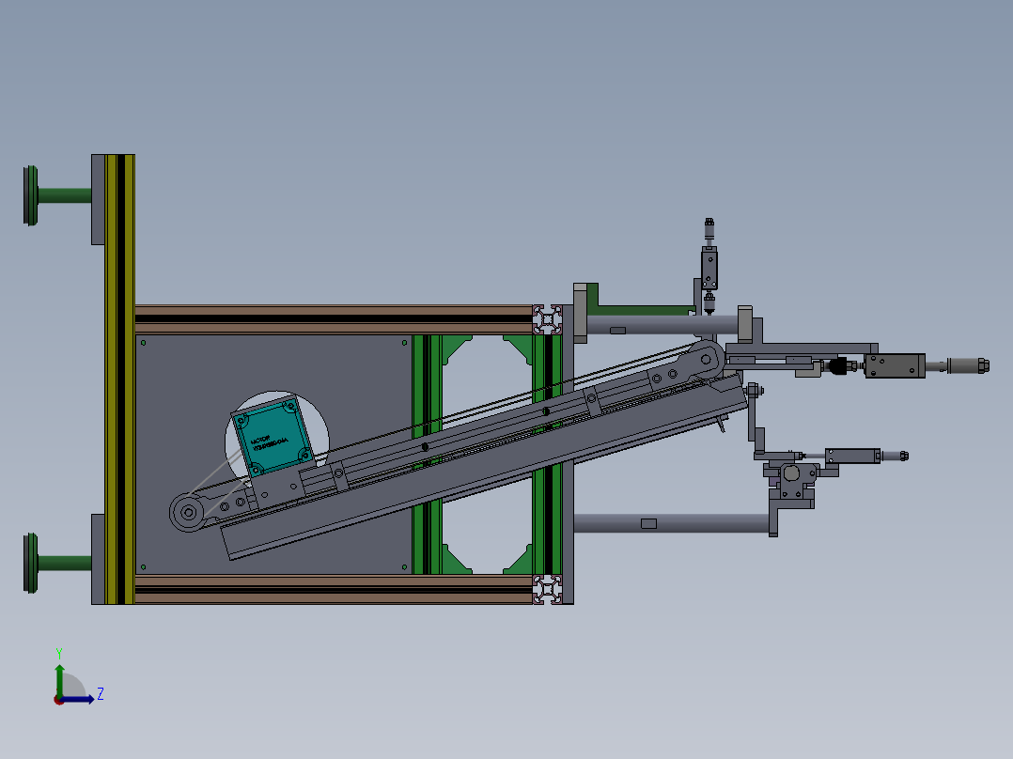Select the bottom brown horizontal frame profile
This screenshot has height=759, width=1013.
tap(334, 589)
